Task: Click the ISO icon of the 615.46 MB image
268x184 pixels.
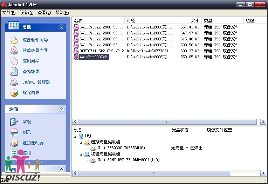Action: pyautogui.click(x=76, y=39)
